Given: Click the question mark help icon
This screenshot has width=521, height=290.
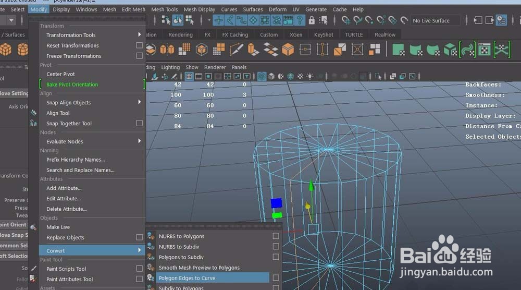Looking at the screenshot, I should click(x=300, y=20).
